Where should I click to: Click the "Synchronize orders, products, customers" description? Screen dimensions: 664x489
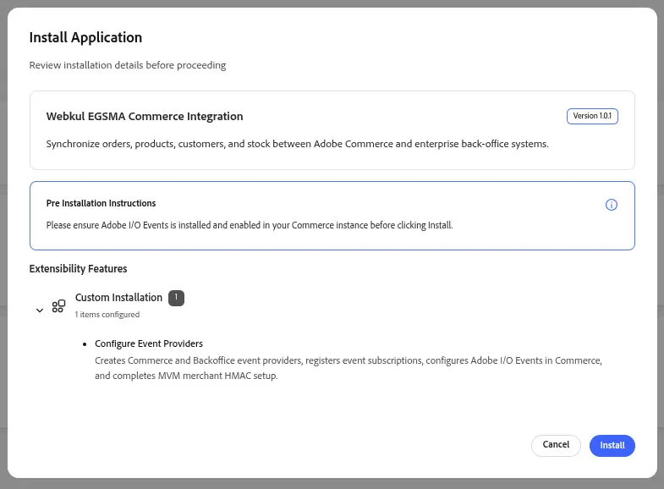(297, 144)
